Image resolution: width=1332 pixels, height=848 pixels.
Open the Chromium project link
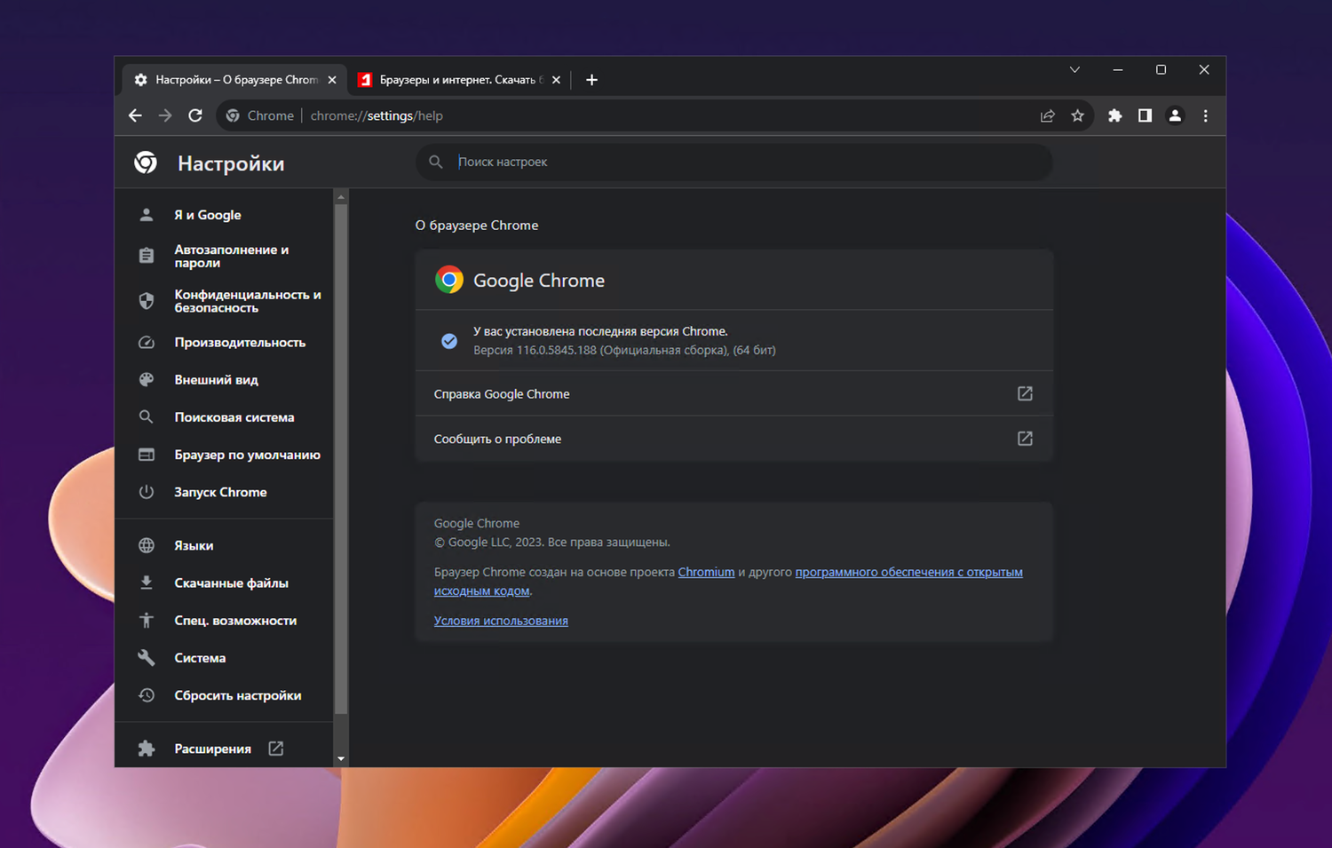coord(706,572)
